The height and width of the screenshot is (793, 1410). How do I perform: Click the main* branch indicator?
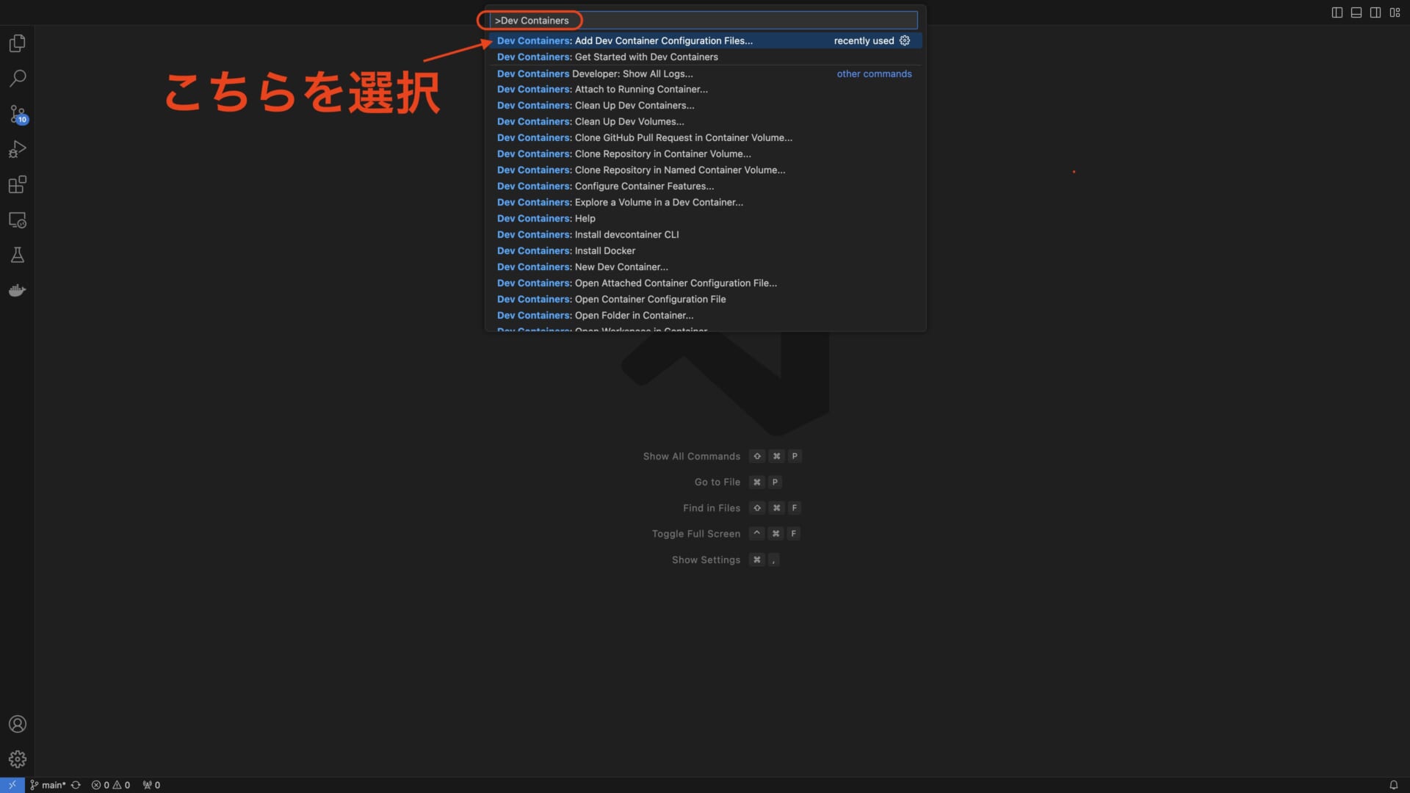pos(48,785)
